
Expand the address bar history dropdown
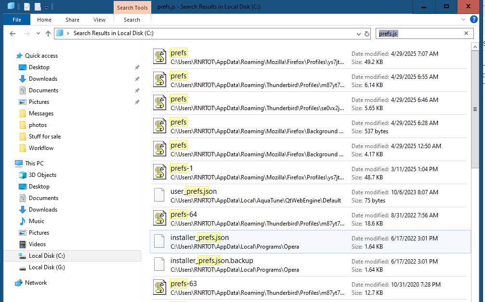358,34
